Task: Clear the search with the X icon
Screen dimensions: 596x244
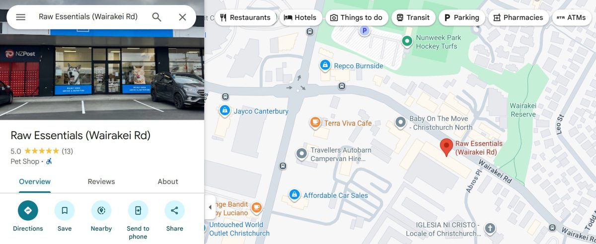Action: point(182,17)
